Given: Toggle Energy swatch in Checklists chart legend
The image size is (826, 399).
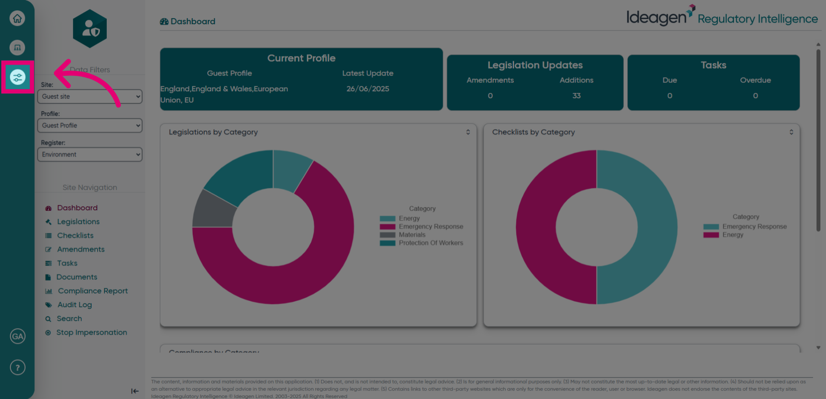Looking at the screenshot, I should [711, 235].
